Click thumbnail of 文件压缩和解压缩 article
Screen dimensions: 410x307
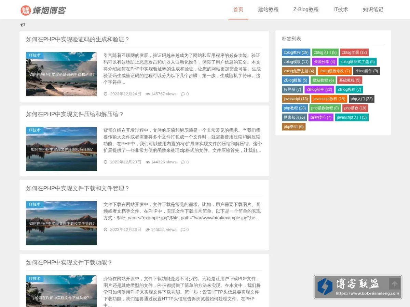point(61,149)
